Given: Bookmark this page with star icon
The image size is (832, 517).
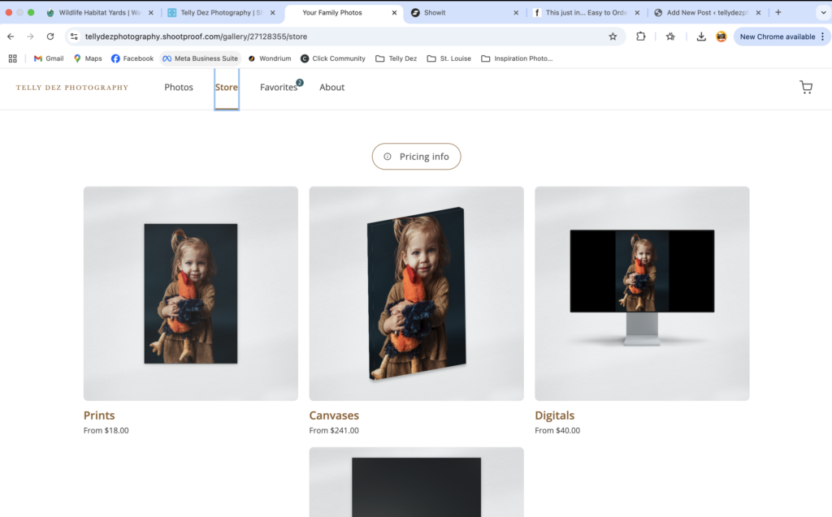Looking at the screenshot, I should pyautogui.click(x=613, y=37).
